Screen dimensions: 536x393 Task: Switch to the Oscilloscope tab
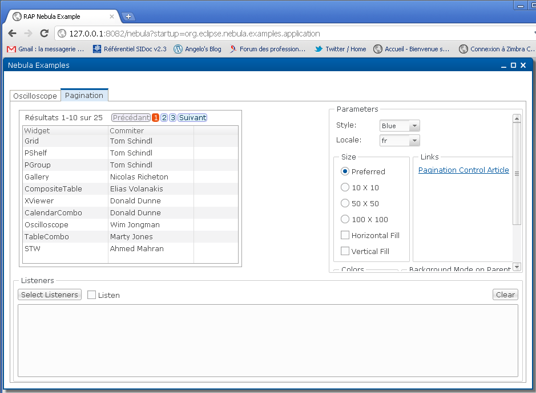click(35, 96)
